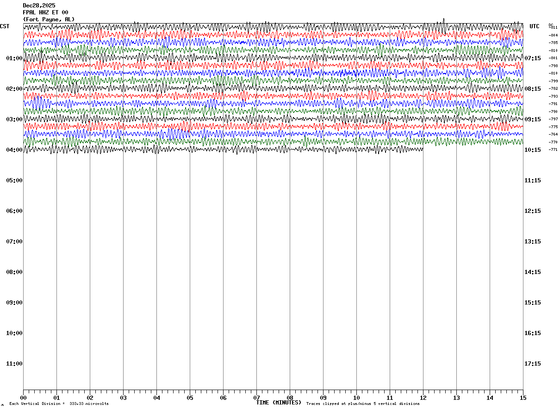Click the 08:15 UTC time label
This screenshot has height=410, width=560.
click(x=533, y=89)
